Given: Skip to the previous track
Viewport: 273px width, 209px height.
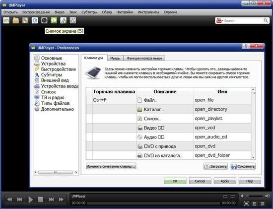Looking at the screenshot, I should point(19,200).
